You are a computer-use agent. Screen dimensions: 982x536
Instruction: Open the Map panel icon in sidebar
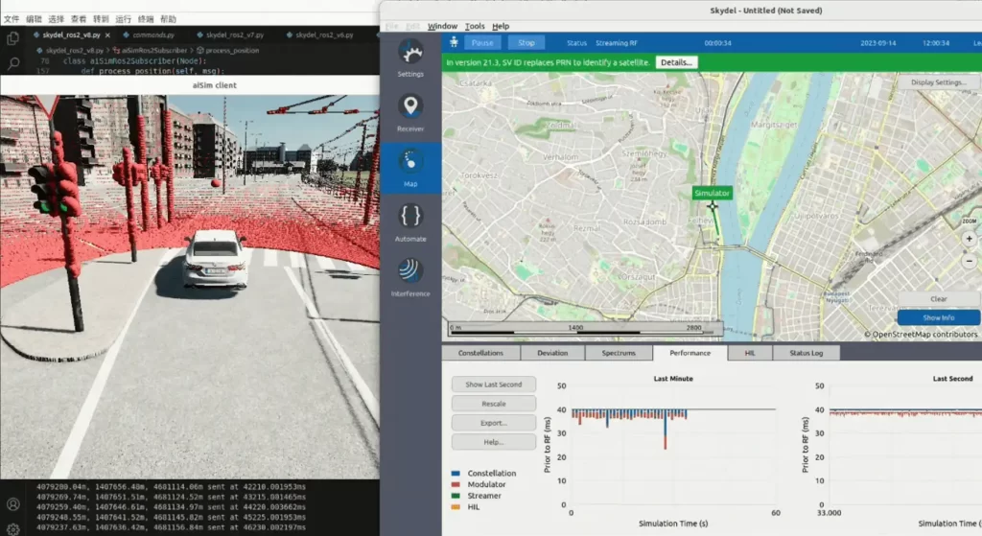tap(410, 161)
